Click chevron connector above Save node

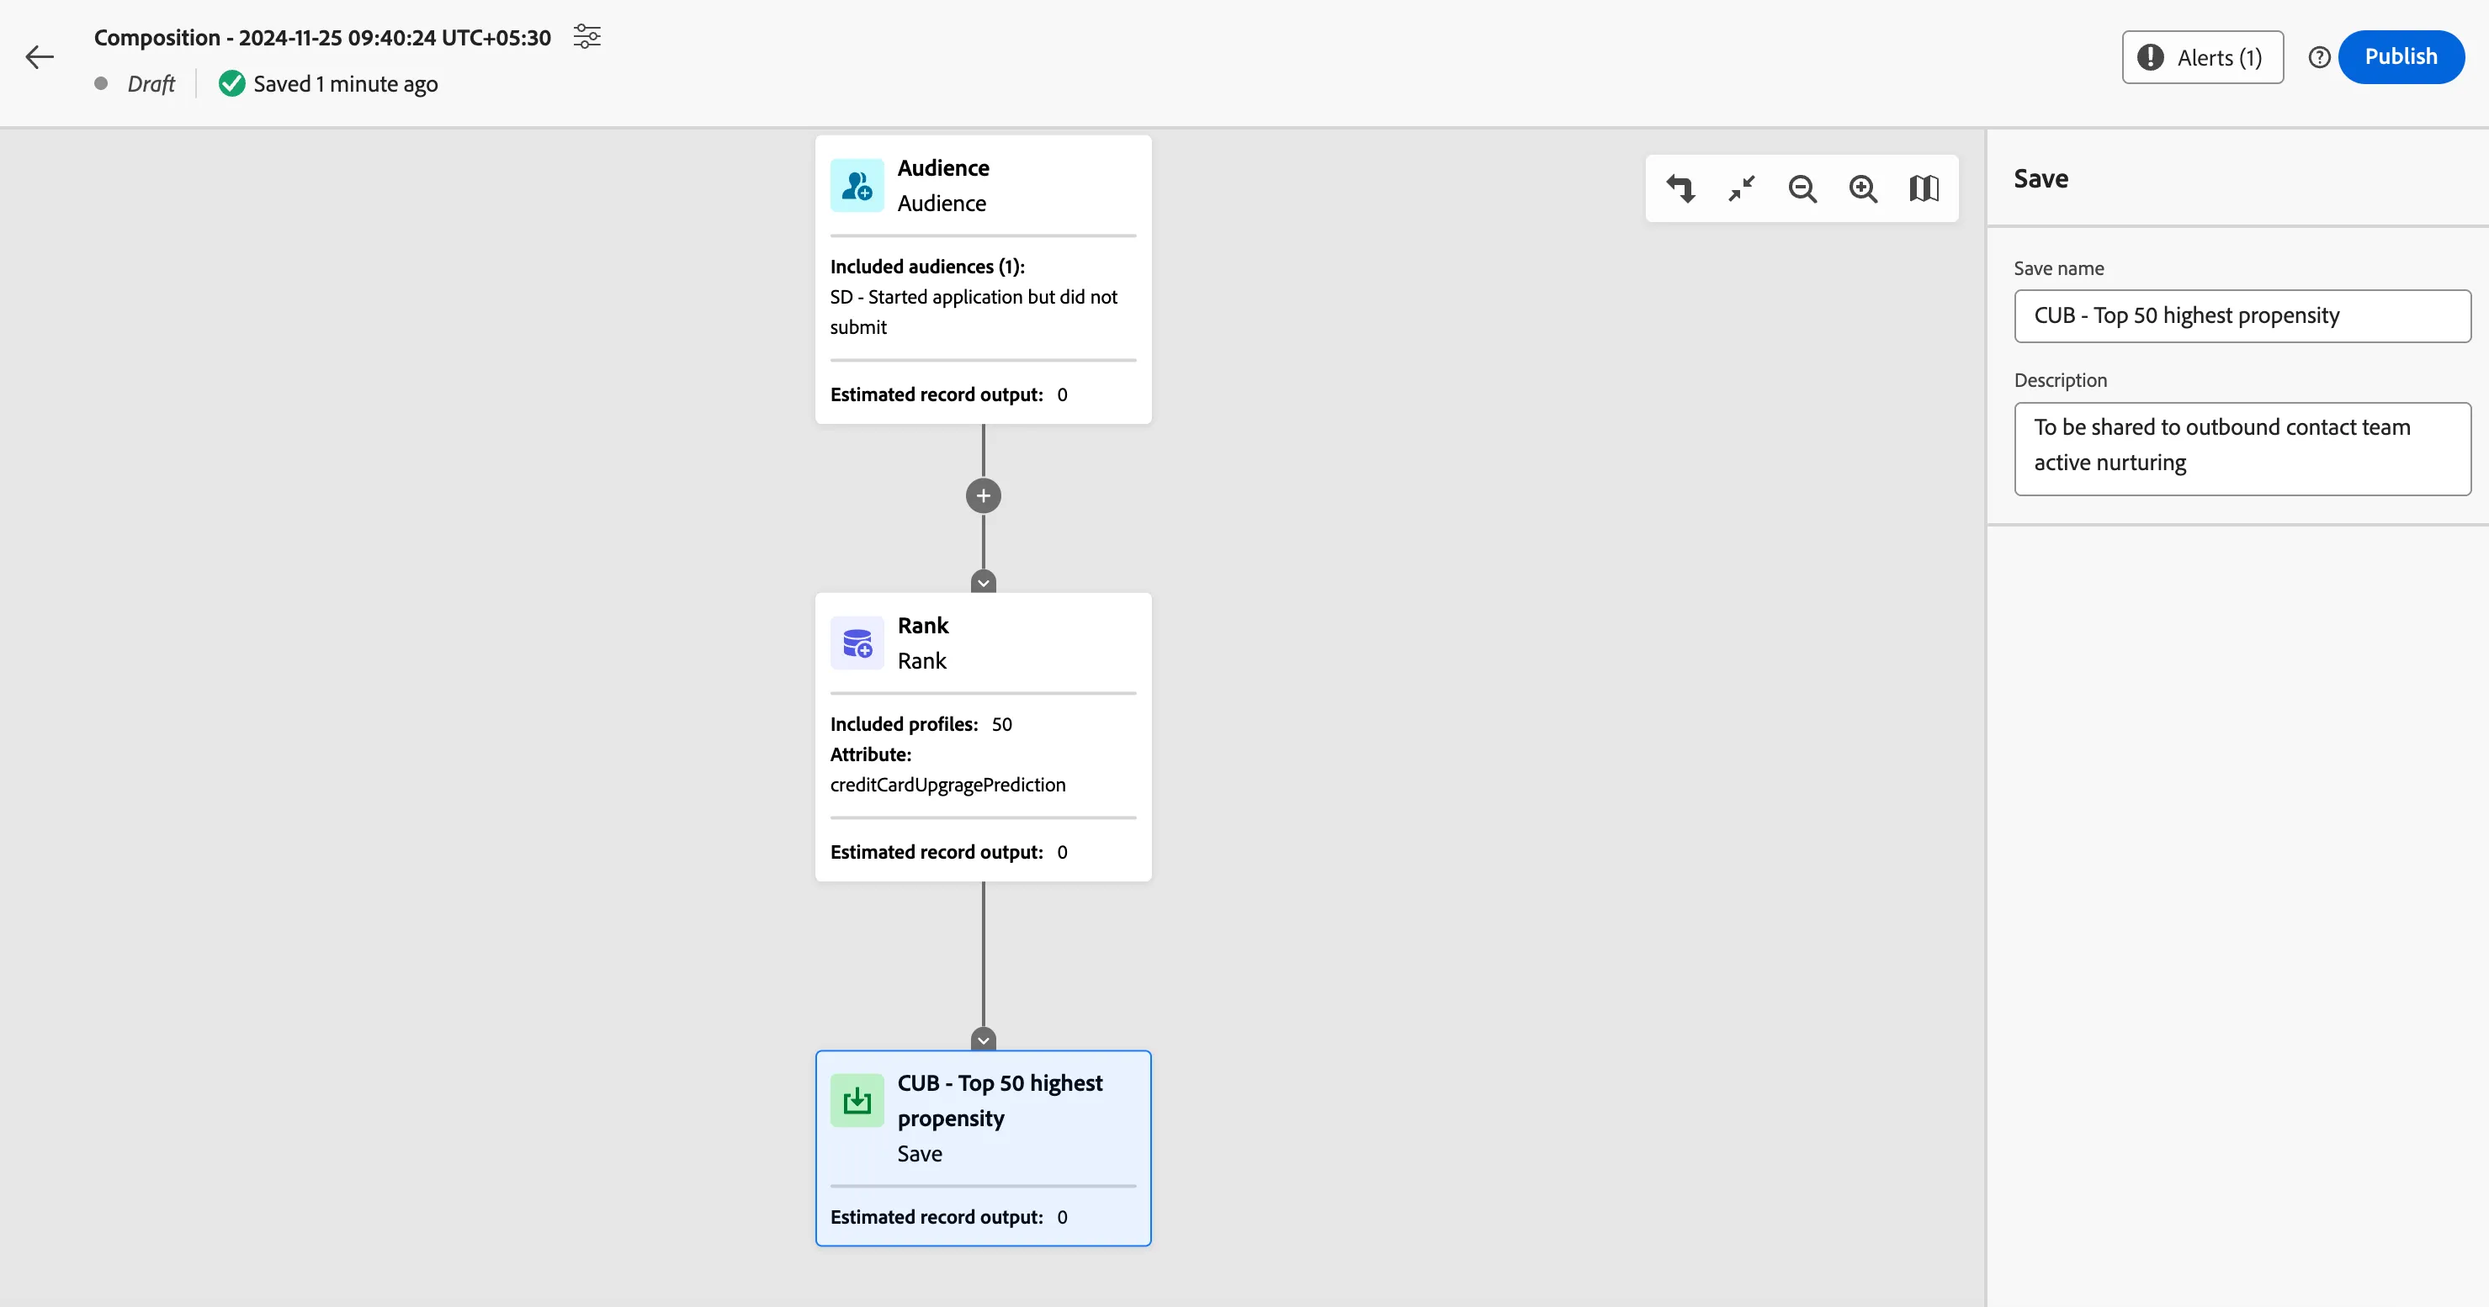[x=984, y=1040]
